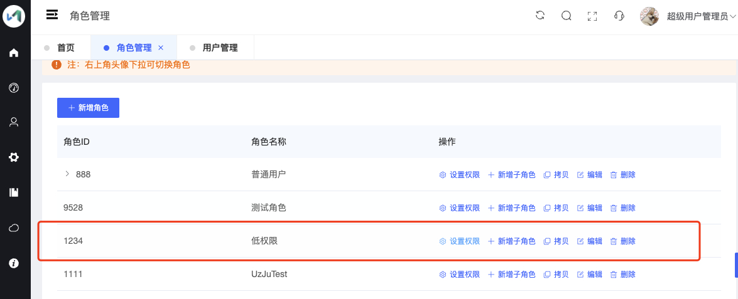Click the customer service headset icon

click(x=619, y=16)
